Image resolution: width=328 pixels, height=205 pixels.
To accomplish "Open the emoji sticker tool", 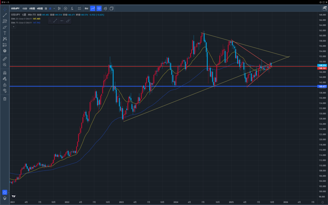I will click(5, 51).
